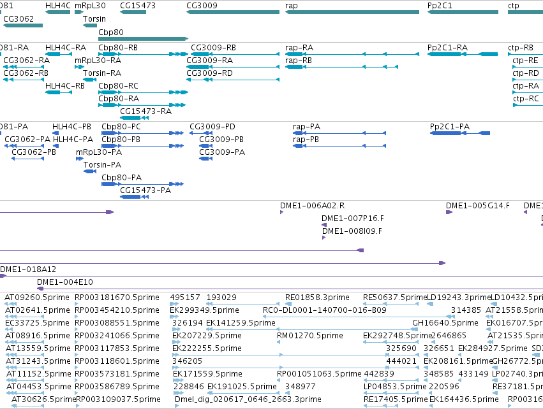Screen dimensions: 543x409
Task: Select the Torsin-PA protein label
Action: tap(103, 164)
